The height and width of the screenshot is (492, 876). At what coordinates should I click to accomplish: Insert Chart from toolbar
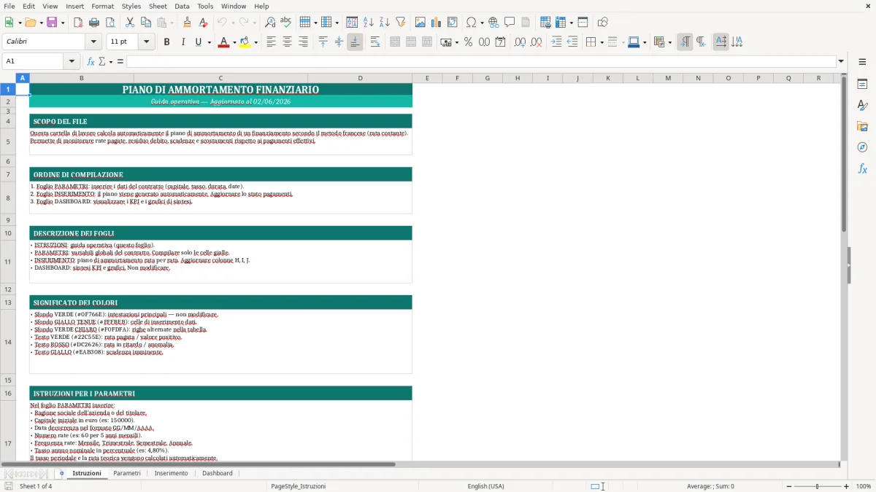coord(437,22)
